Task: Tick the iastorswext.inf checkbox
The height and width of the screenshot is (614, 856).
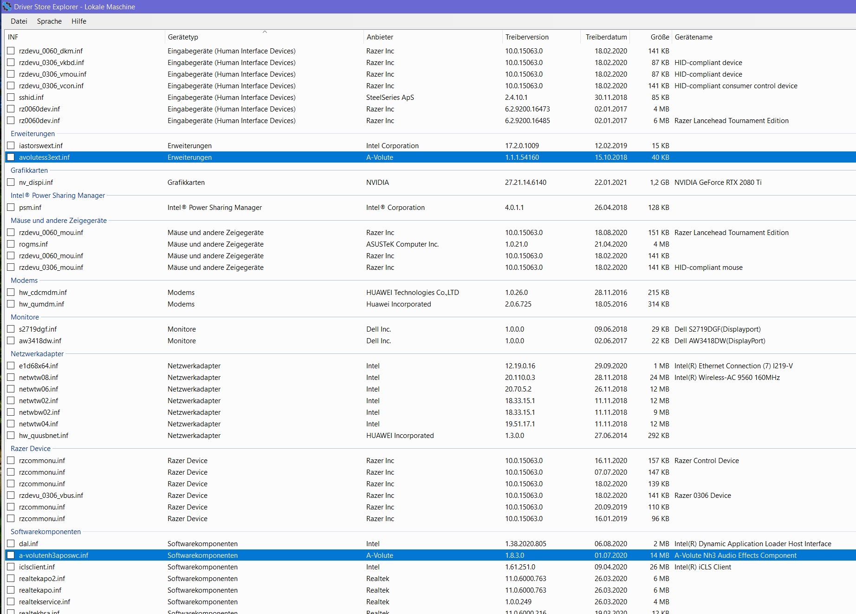Action: [x=11, y=145]
